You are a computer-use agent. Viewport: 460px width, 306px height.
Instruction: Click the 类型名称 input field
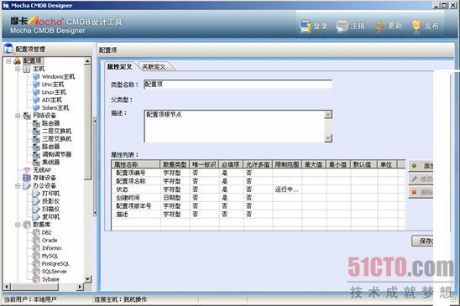pos(238,84)
